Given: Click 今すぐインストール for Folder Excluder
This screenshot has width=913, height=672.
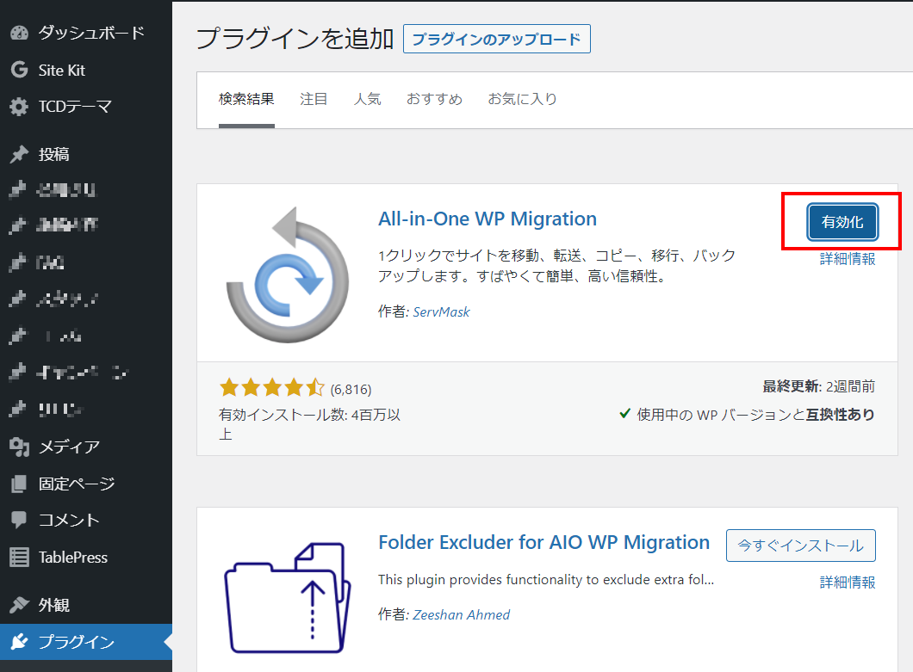Looking at the screenshot, I should pos(800,546).
